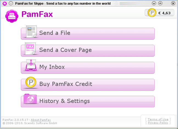Close the PamFax window

point(173,3)
